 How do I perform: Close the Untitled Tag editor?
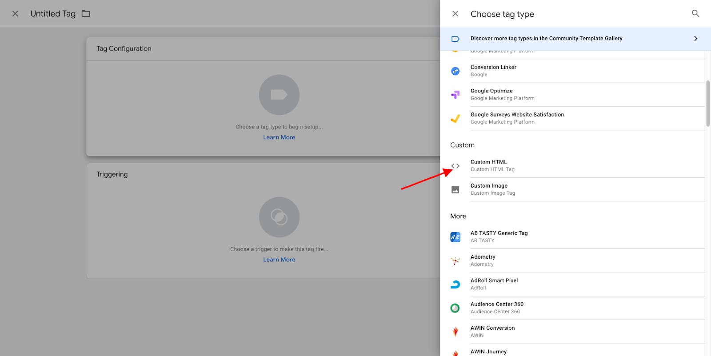[x=15, y=14]
